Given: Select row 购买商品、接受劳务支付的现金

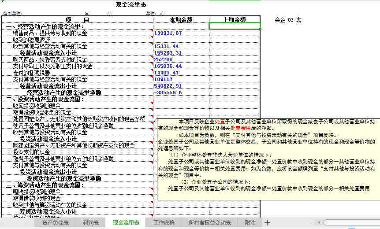Looking at the screenshot, I should point(78,59).
